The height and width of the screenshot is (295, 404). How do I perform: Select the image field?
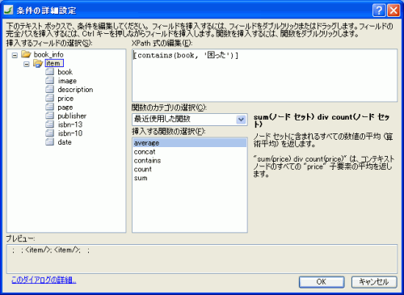pyautogui.click(x=67, y=81)
